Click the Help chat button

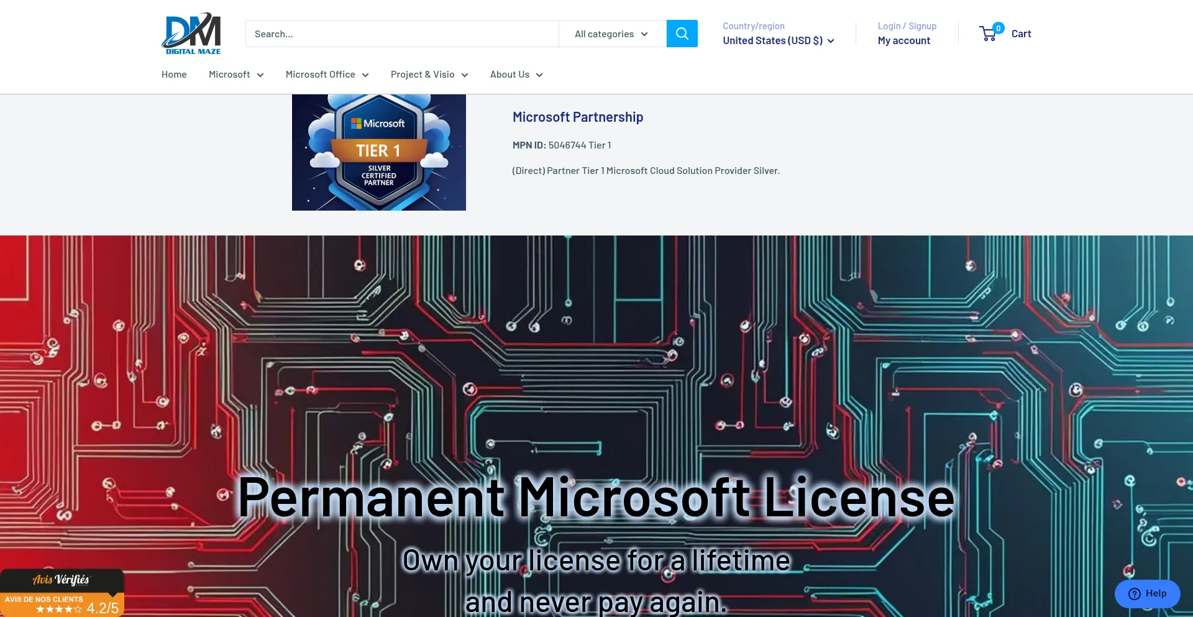point(1147,594)
